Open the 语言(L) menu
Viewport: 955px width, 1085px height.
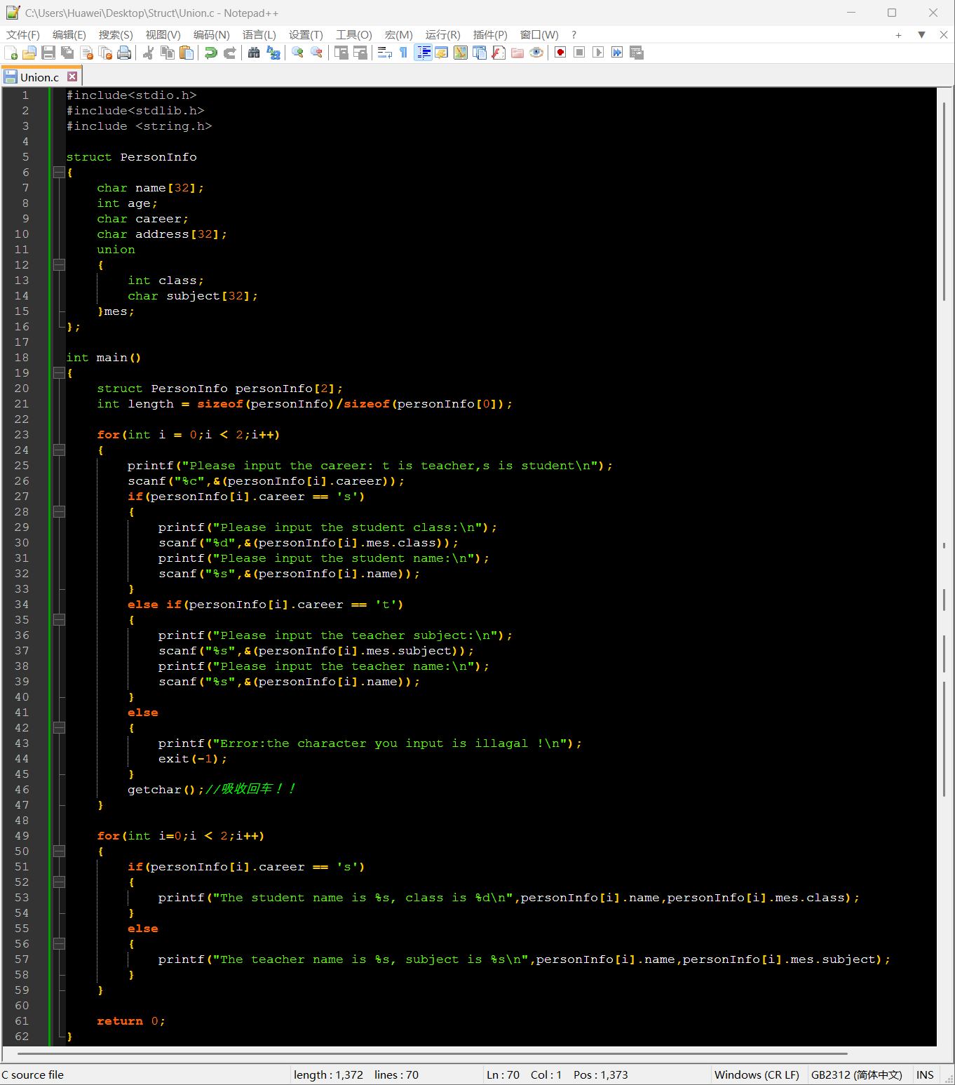(259, 35)
